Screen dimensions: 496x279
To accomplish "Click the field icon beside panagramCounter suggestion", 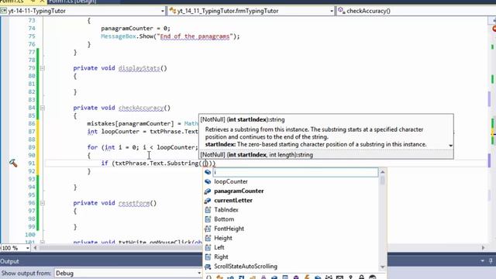I will (x=208, y=191).
